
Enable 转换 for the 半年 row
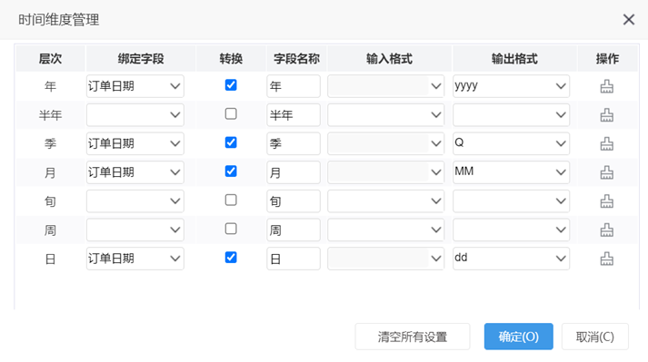click(x=231, y=114)
